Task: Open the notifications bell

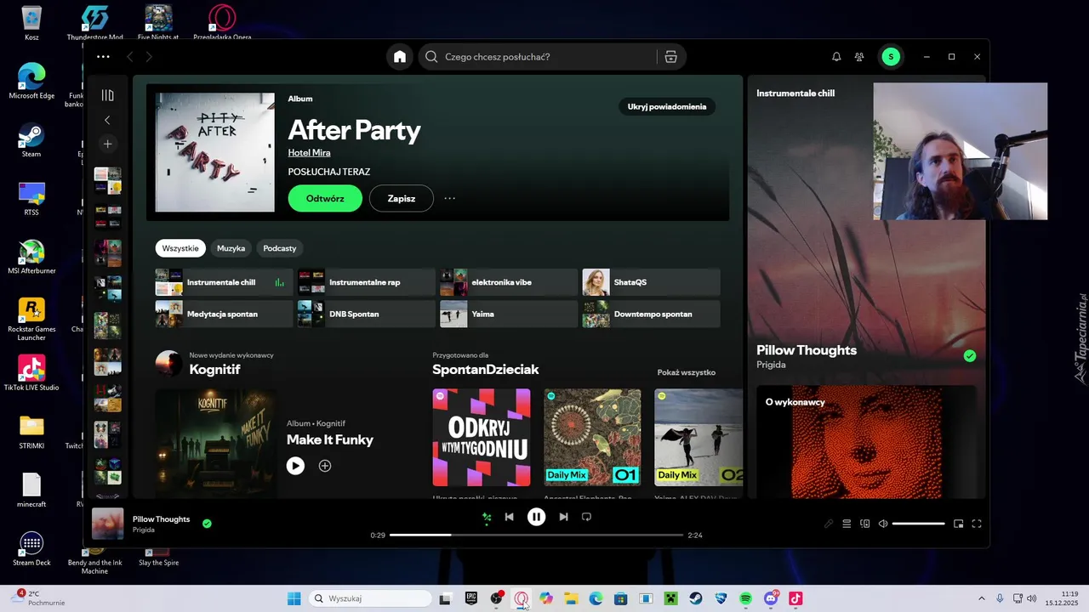Action: tap(836, 57)
